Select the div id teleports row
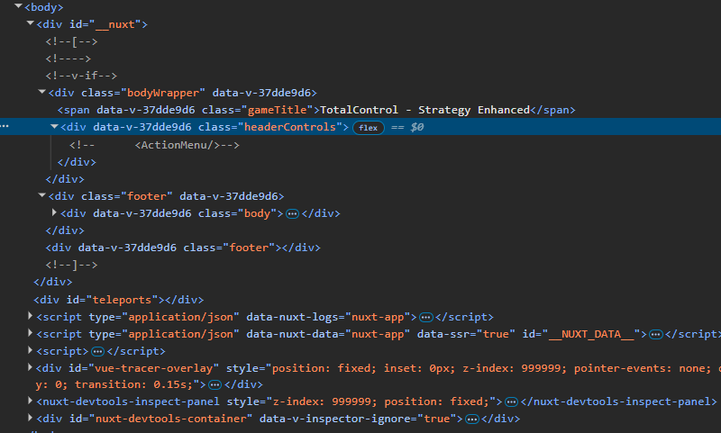This screenshot has height=433, width=721. pos(119,300)
